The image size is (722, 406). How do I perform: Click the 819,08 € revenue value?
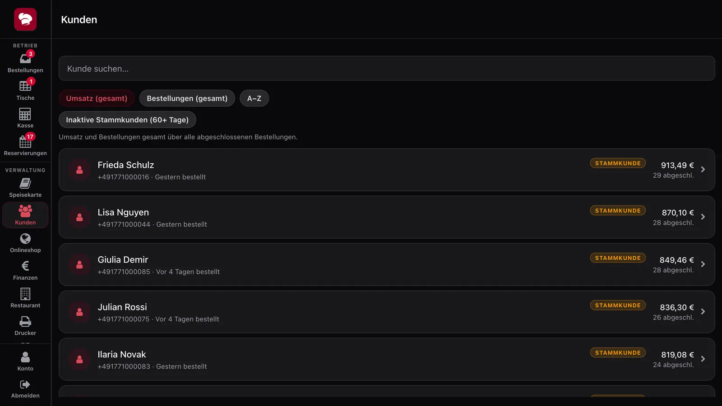tap(677, 355)
